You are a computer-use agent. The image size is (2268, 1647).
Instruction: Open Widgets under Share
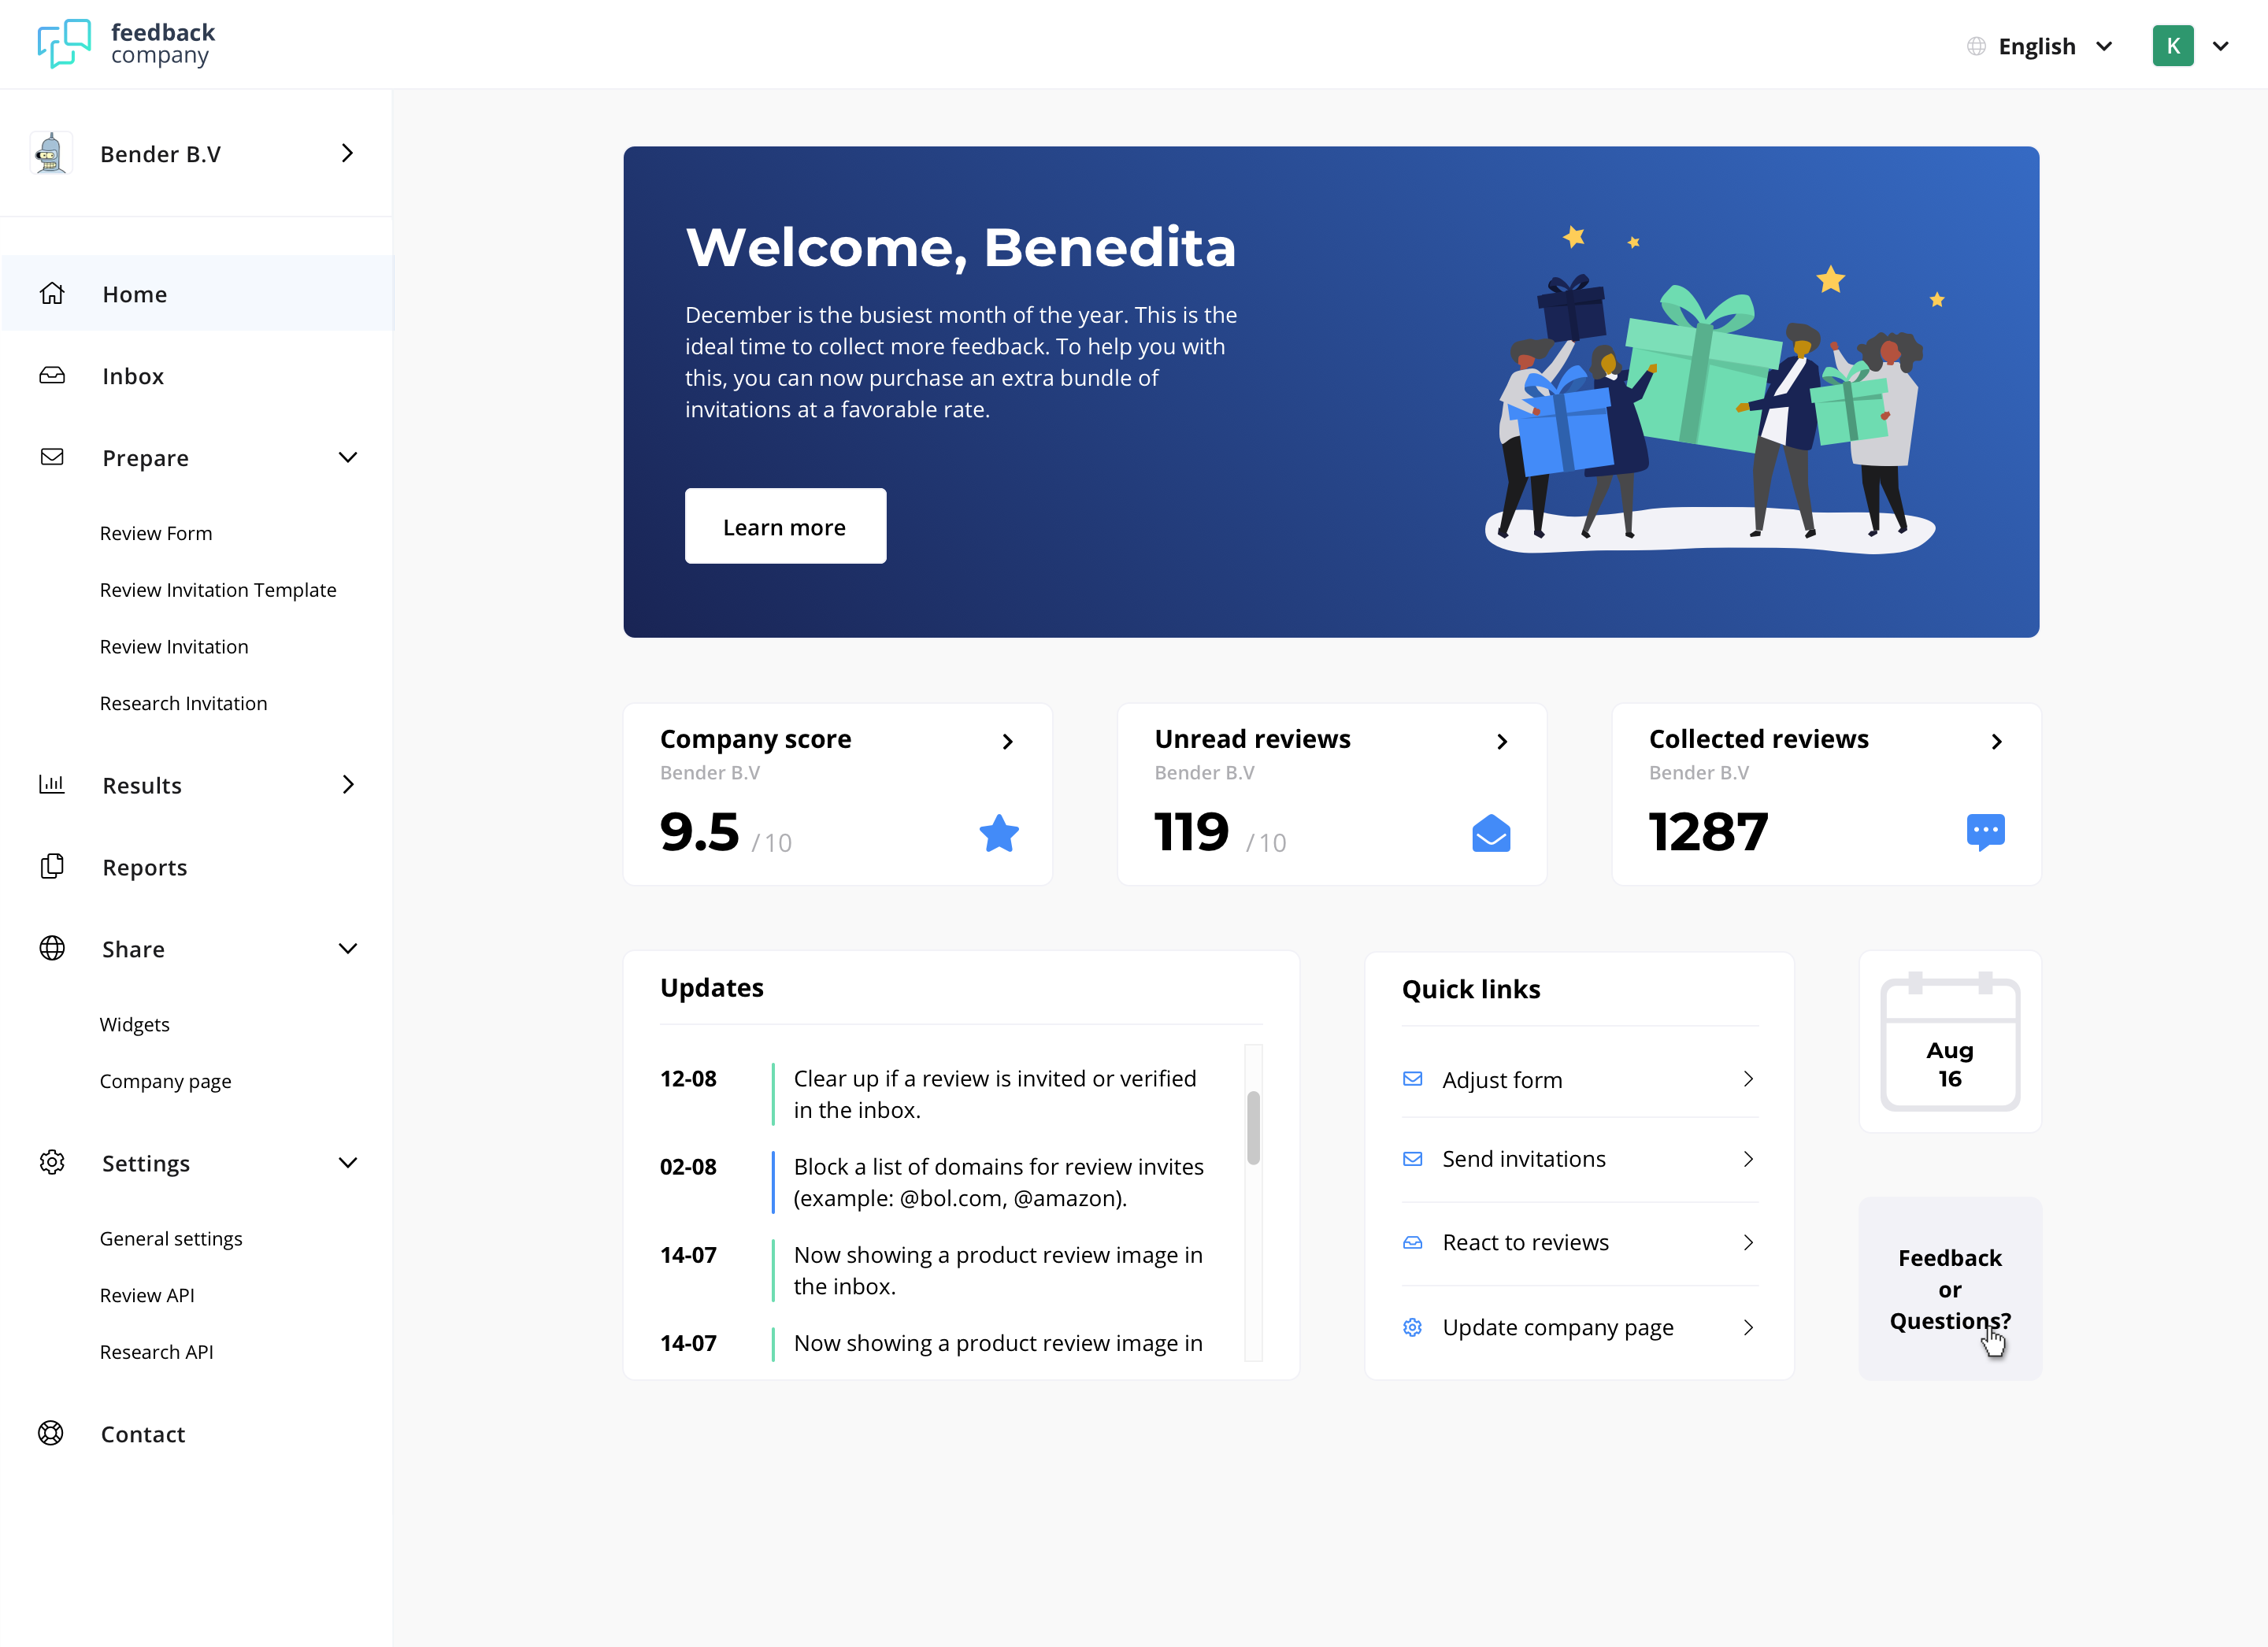(x=135, y=1024)
